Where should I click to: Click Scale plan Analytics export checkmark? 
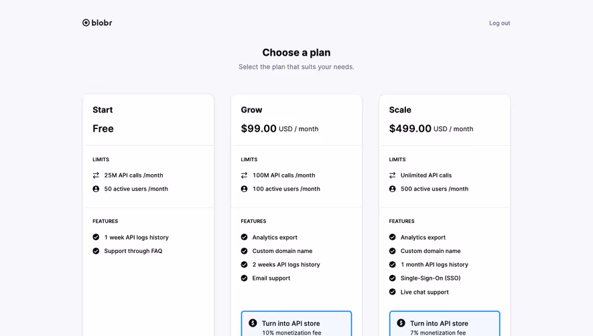(x=393, y=238)
